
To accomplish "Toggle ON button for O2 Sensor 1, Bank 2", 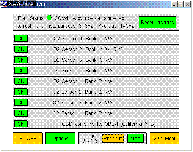I will coord(21,81).
